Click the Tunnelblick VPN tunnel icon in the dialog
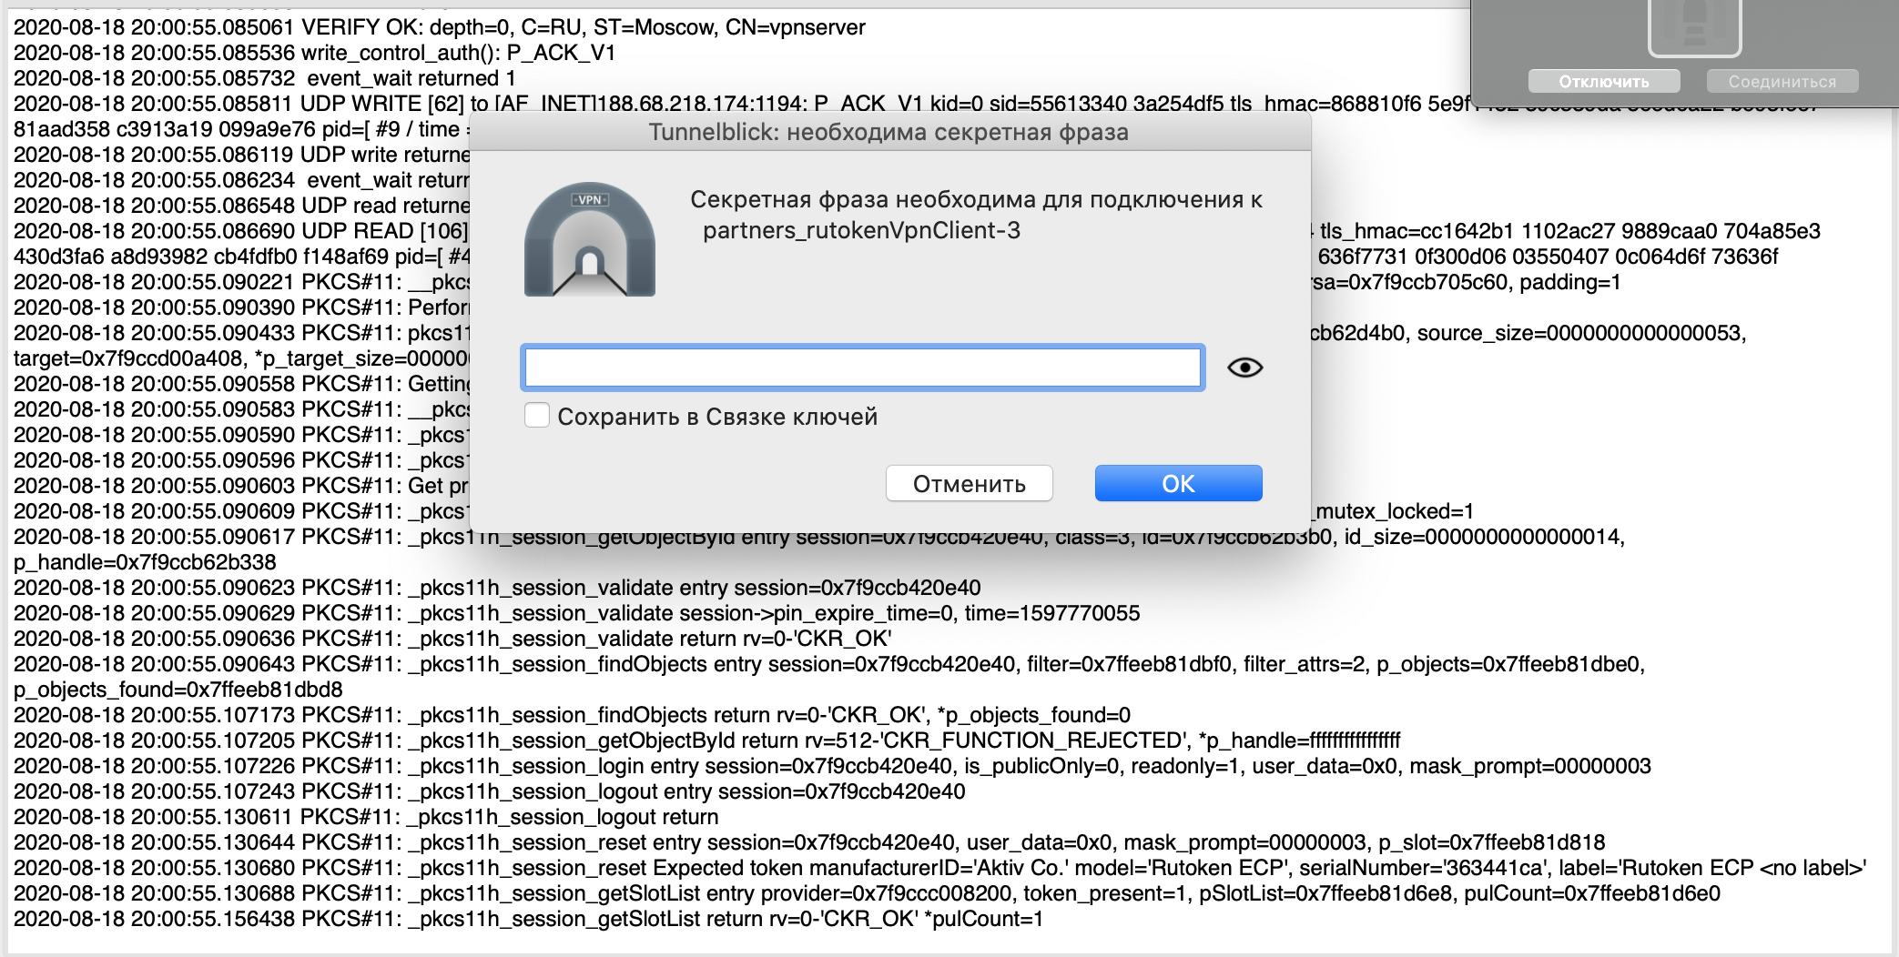 pyautogui.click(x=589, y=238)
